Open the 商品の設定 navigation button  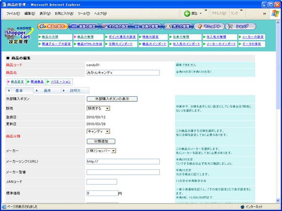pyautogui.click(x=53, y=26)
